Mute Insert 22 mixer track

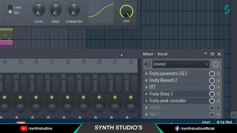click(x=131, y=97)
